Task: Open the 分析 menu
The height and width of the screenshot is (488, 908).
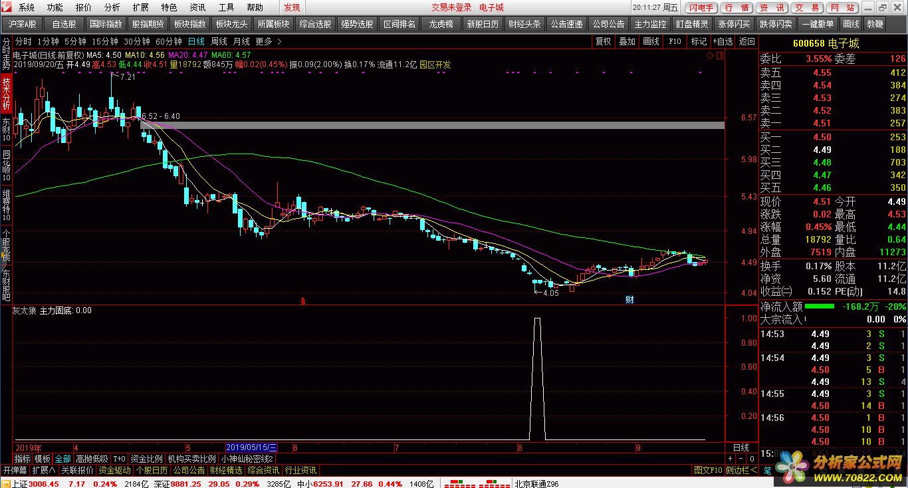Action: click(x=112, y=8)
